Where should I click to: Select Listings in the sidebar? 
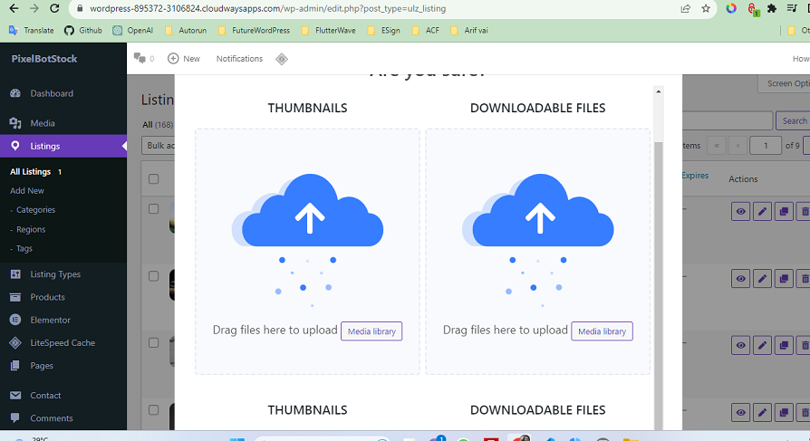pos(63,146)
